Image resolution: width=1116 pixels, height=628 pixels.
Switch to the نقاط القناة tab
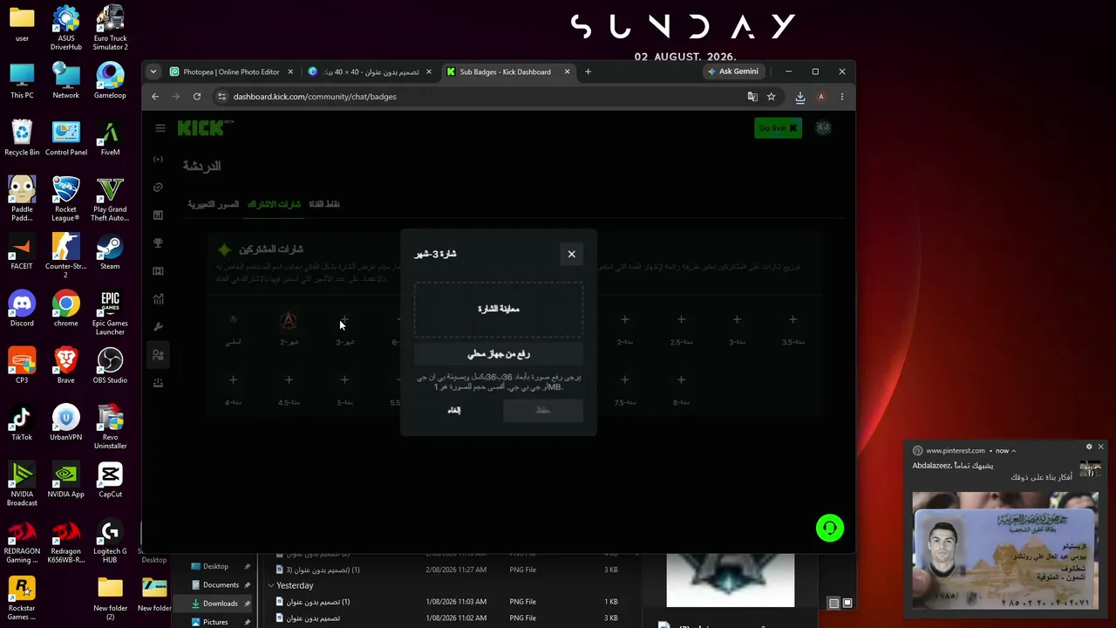[324, 204]
